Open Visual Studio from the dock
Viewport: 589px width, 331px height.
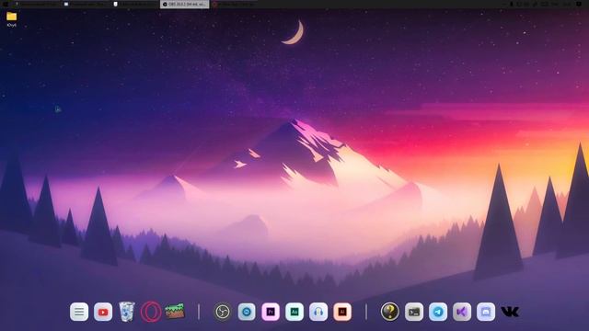[462, 312]
